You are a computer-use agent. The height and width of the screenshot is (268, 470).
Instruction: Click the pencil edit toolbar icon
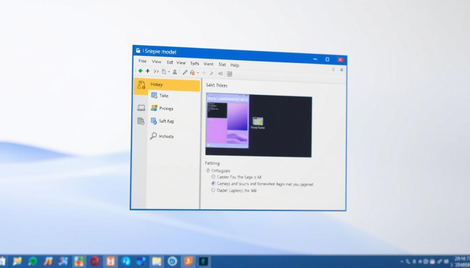pyautogui.click(x=185, y=72)
